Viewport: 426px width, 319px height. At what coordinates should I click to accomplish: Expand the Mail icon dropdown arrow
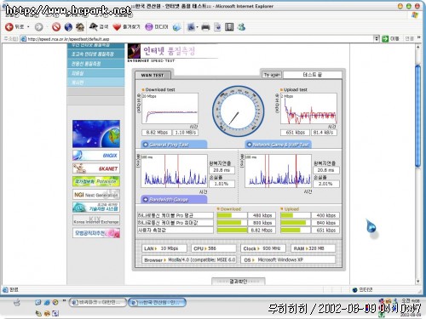197,27
